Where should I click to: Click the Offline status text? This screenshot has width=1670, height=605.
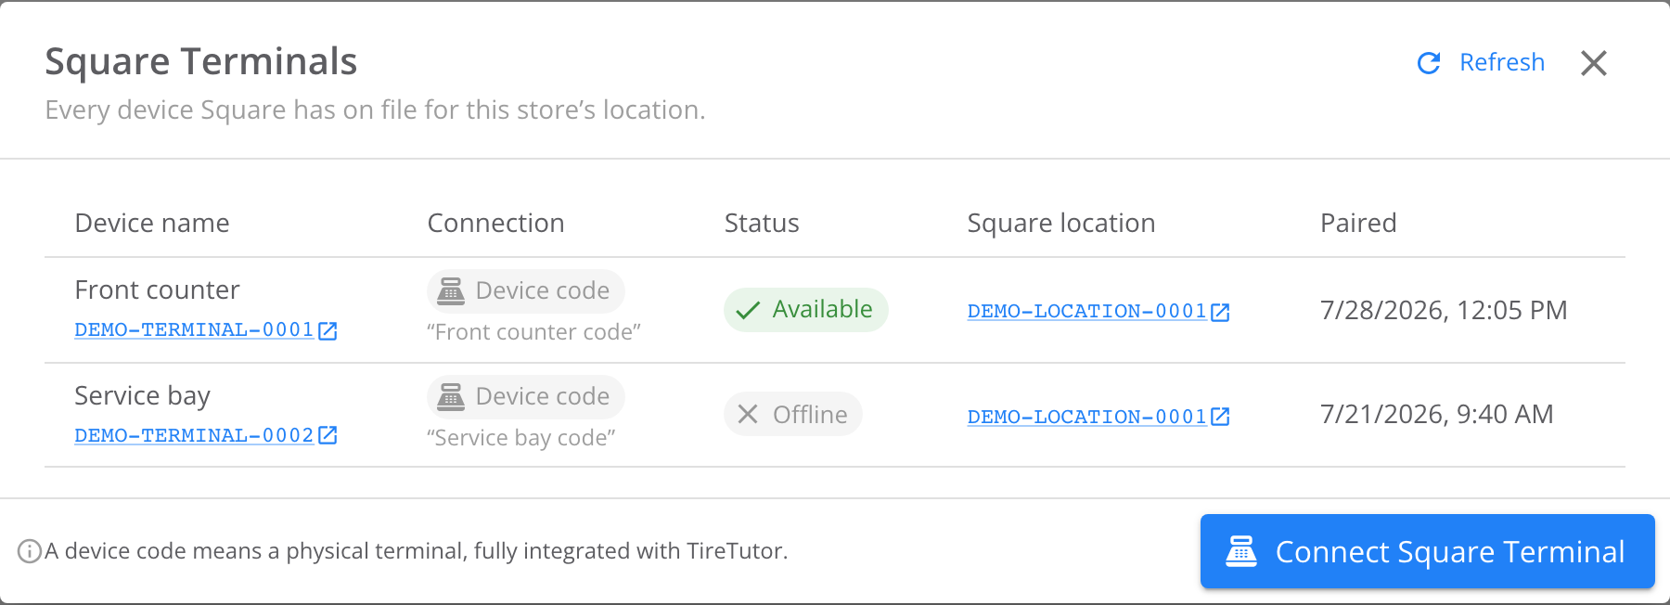(x=810, y=415)
